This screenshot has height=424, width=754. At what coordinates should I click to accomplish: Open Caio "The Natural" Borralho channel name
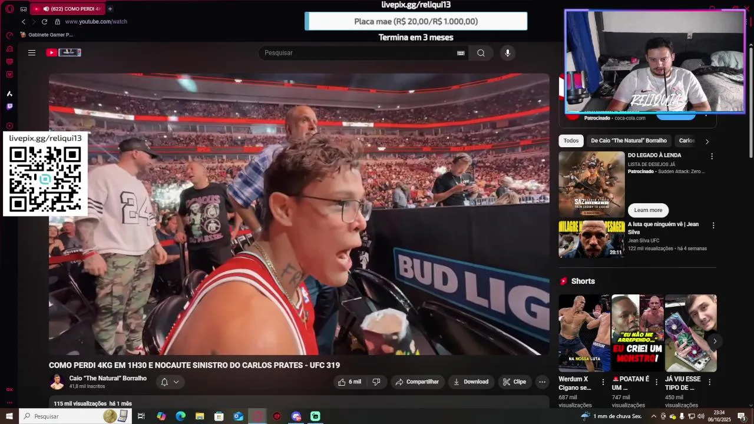click(x=108, y=378)
